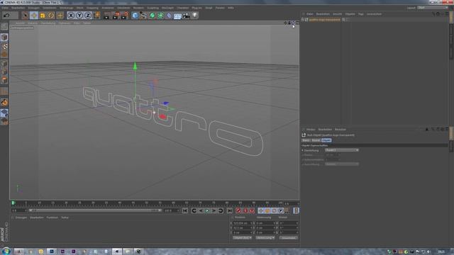The image size is (454, 255).
Task: Switch to Texture mode in sidebar
Action: click(4, 46)
